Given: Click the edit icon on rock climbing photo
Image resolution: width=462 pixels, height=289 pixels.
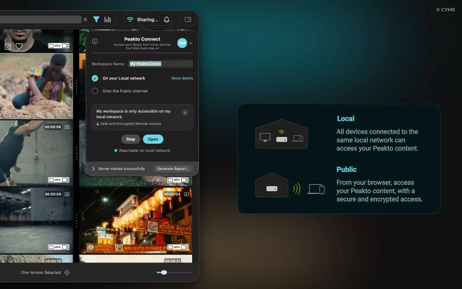Looking at the screenshot, I should [x=8, y=114].
